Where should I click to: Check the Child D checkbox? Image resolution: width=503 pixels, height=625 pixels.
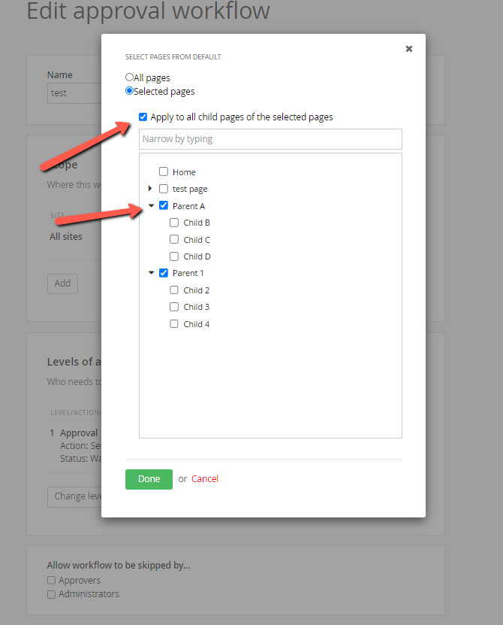pyautogui.click(x=174, y=256)
